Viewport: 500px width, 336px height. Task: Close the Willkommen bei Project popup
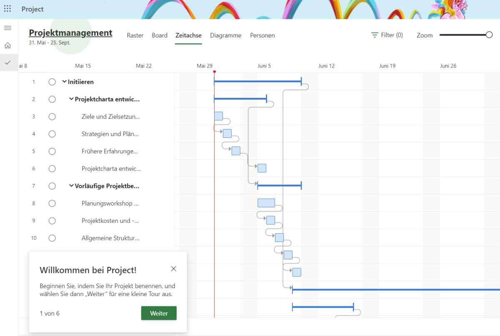[174, 269]
